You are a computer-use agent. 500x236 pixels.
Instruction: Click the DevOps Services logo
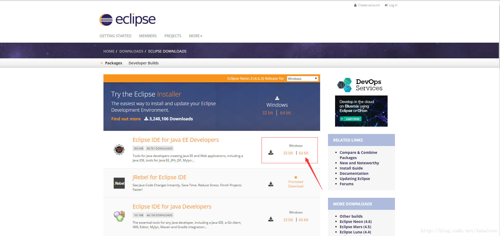[360, 85]
